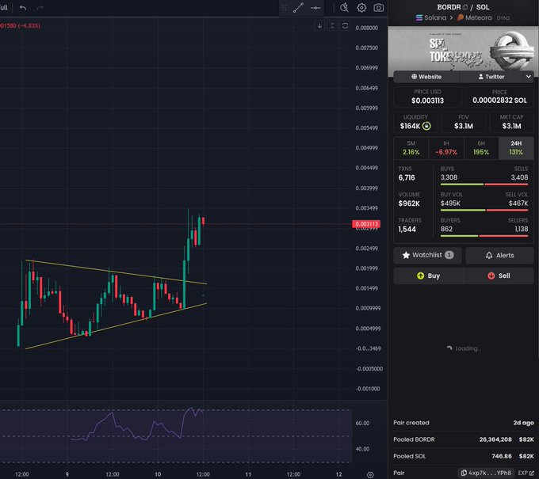The width and height of the screenshot is (539, 479).
Task: Click the MKT CAP $3.1M value
Action: point(511,126)
